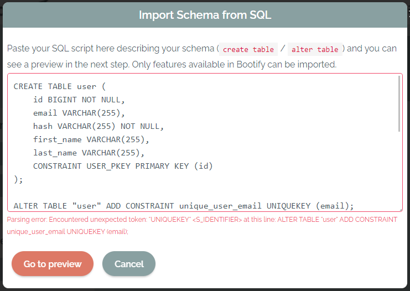Click the 'create table' code label
The height and width of the screenshot is (291, 410).
point(248,49)
